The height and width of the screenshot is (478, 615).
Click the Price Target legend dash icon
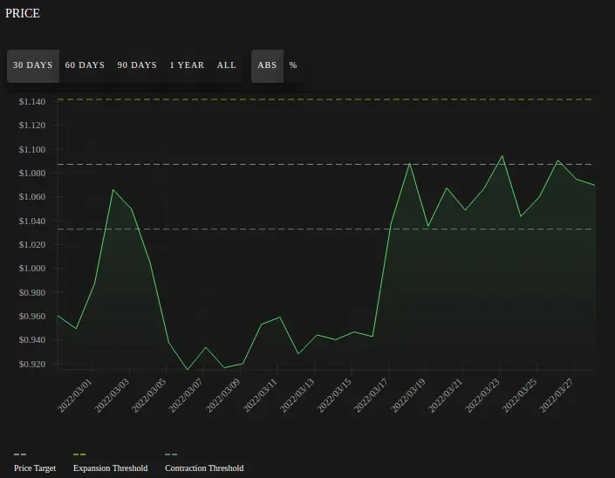[20, 454]
